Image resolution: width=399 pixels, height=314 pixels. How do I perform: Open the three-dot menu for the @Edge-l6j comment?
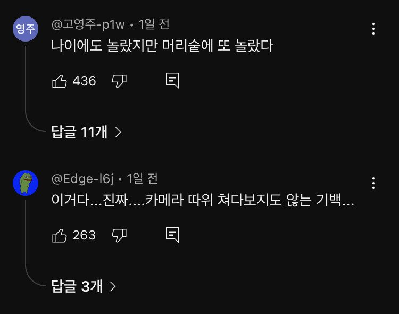374,183
